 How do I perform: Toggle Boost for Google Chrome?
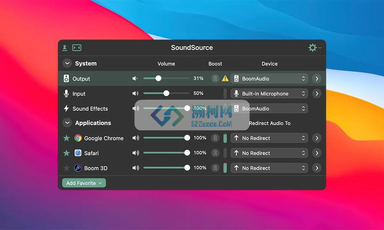click(x=215, y=138)
